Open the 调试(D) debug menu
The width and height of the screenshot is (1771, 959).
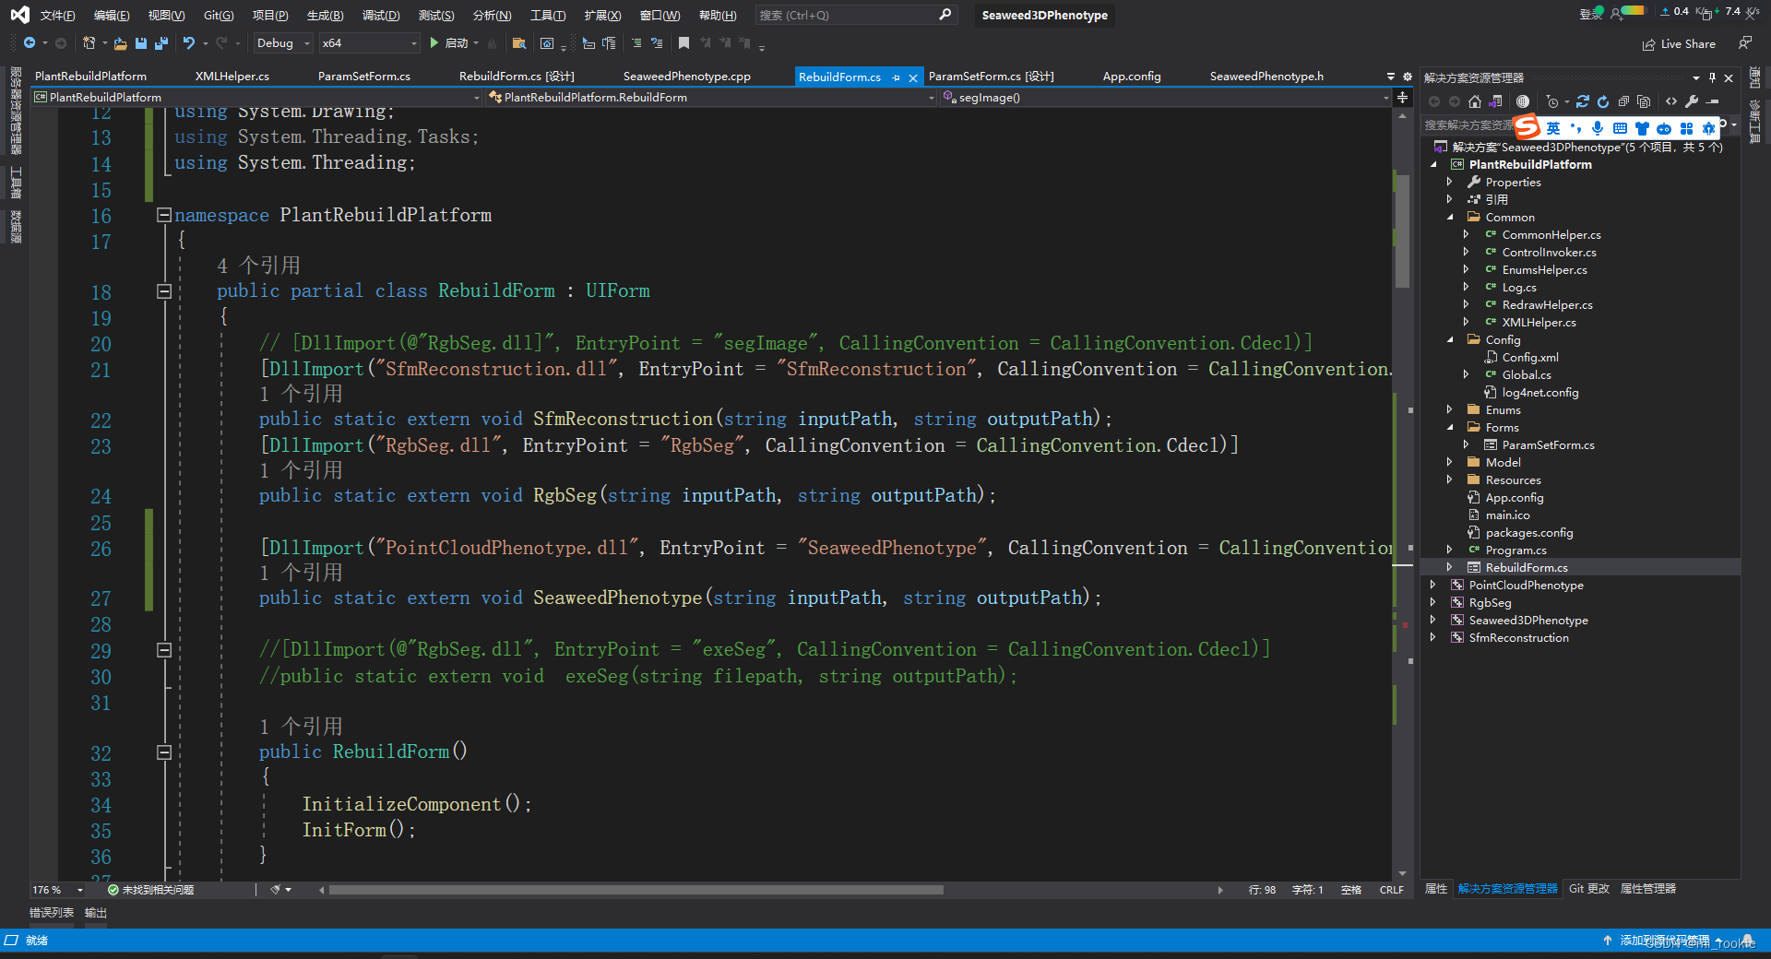tap(381, 15)
